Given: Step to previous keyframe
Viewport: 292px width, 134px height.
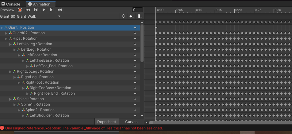Looking at the screenshot, I should coord(36,10).
